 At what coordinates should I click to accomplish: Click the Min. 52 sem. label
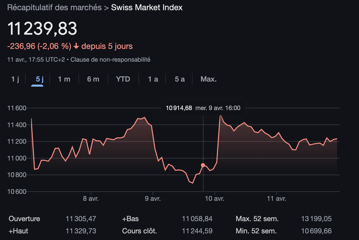pos(256,231)
